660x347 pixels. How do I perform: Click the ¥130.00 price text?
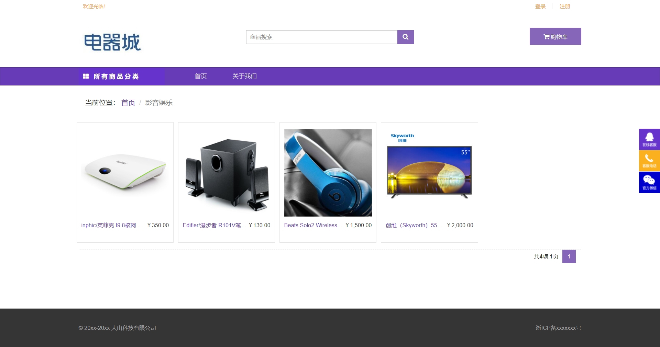tap(260, 225)
